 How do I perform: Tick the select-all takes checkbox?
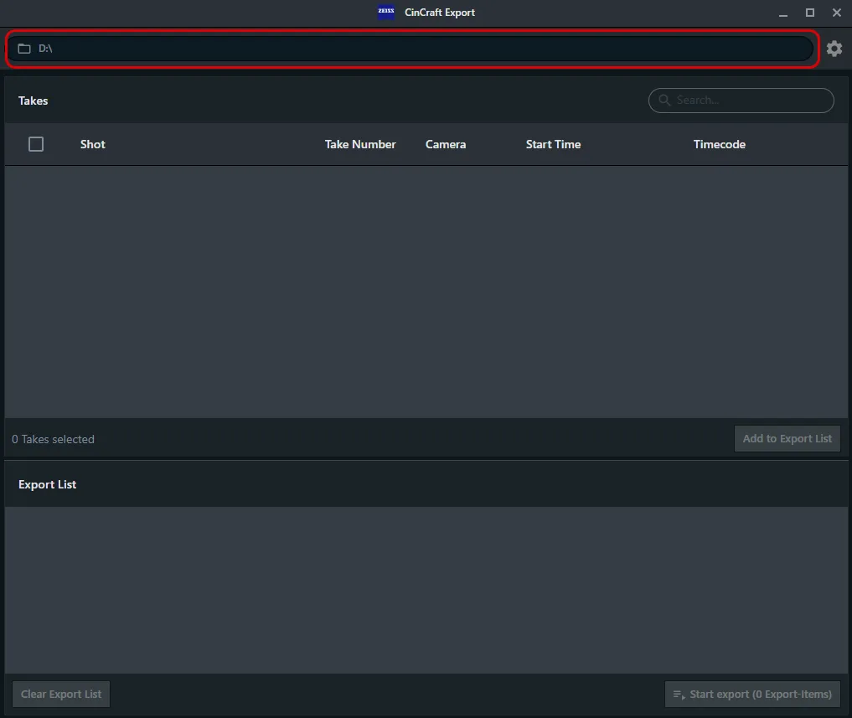point(36,144)
